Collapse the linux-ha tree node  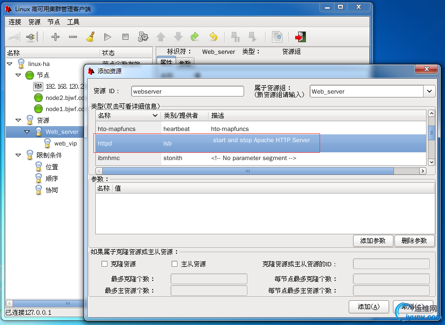click(10, 64)
